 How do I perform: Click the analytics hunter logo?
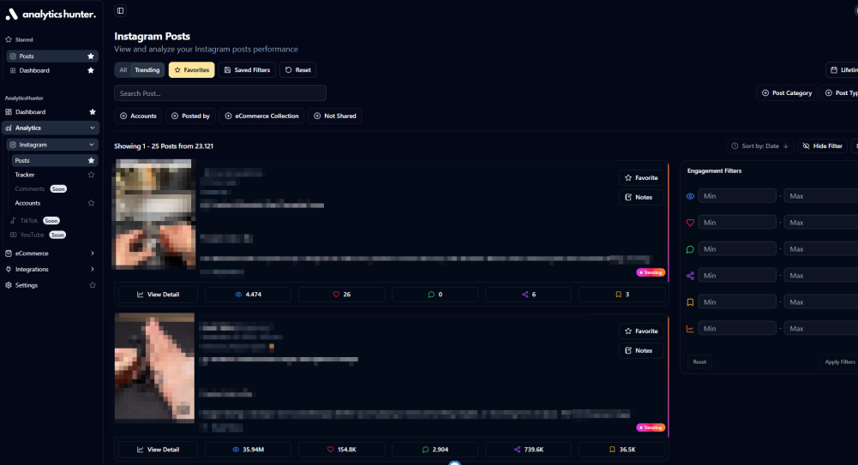pyautogui.click(x=51, y=15)
